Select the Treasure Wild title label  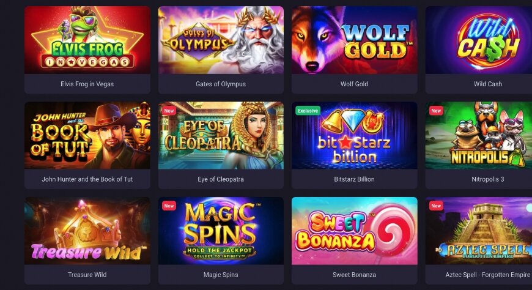coord(87,275)
